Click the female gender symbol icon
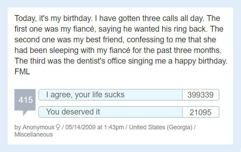 click(58, 127)
